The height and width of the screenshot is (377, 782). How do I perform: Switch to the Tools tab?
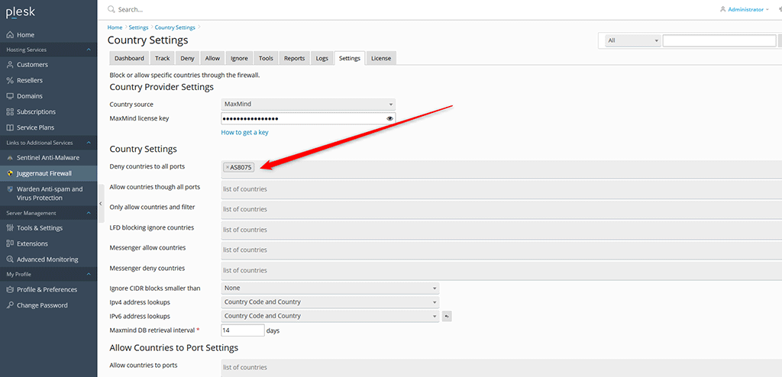tap(266, 58)
